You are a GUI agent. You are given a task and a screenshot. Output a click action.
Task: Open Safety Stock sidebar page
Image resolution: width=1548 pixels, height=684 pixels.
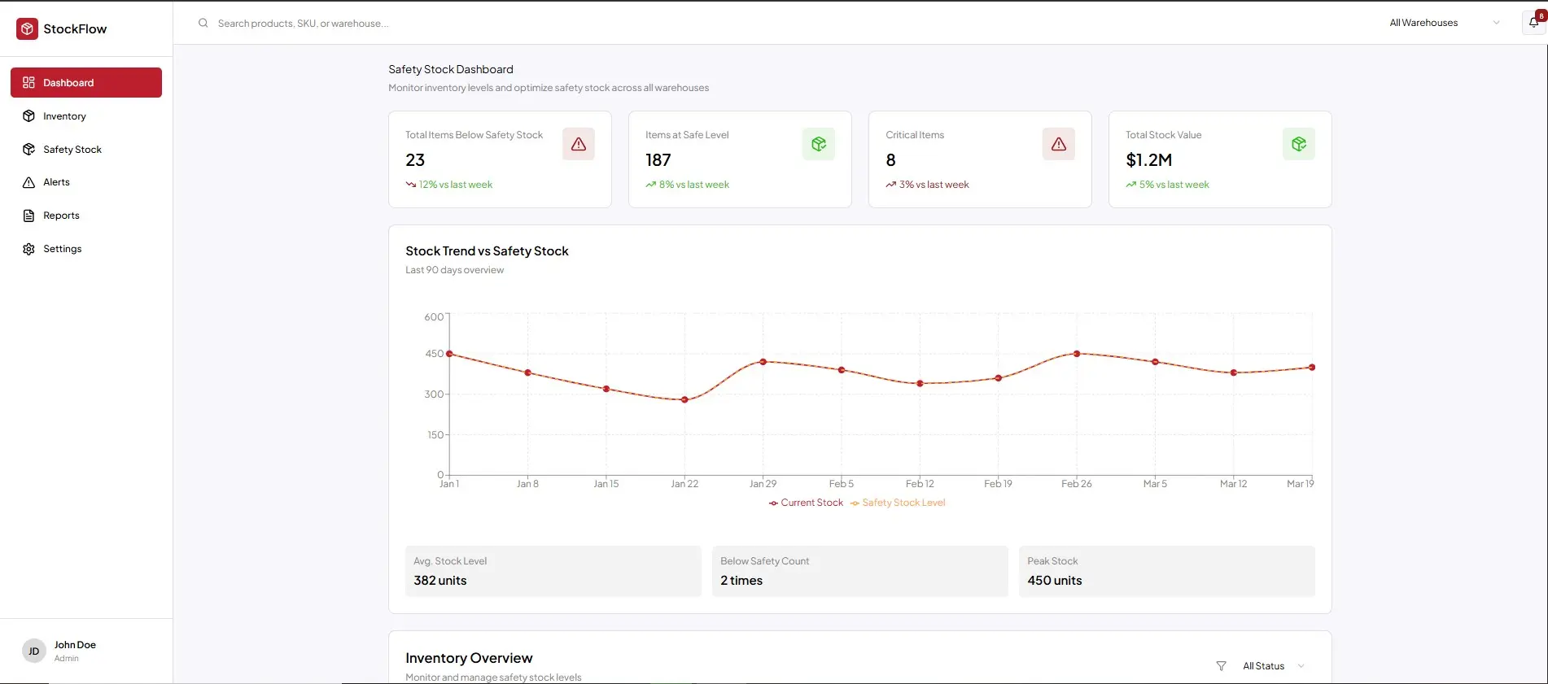tap(72, 150)
